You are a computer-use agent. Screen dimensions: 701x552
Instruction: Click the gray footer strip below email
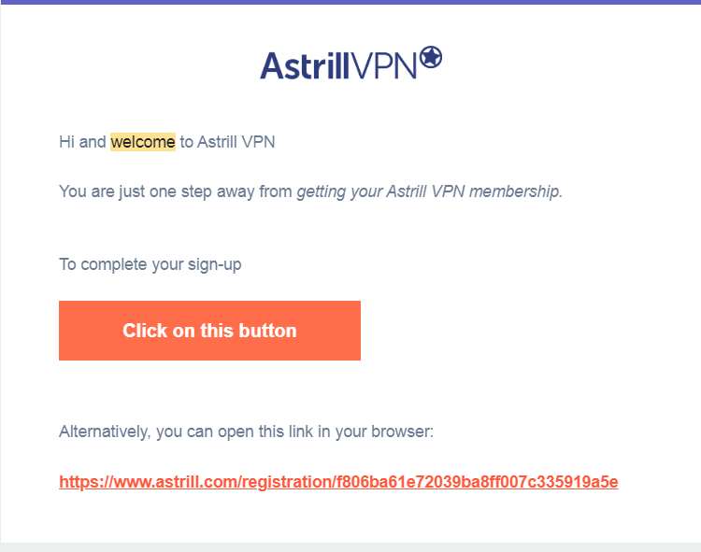[350, 547]
